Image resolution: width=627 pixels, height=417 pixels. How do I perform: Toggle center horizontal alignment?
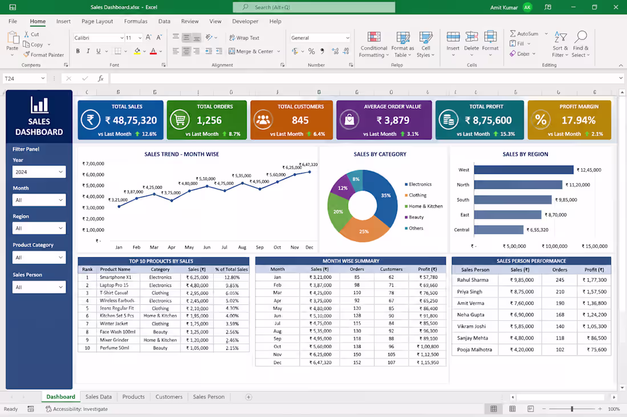pos(186,51)
